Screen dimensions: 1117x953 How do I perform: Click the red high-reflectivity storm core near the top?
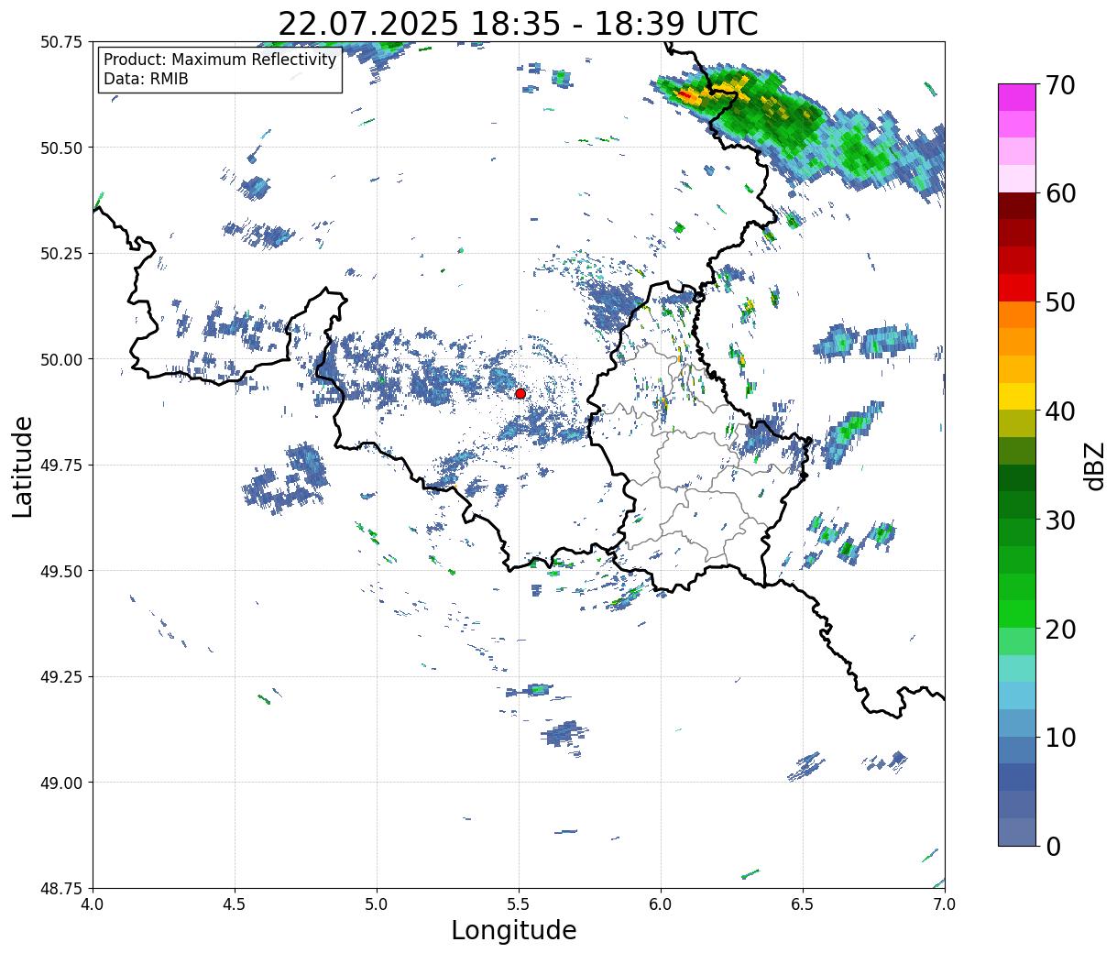[x=684, y=94]
